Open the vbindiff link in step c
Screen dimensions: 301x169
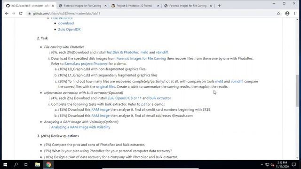point(237,81)
